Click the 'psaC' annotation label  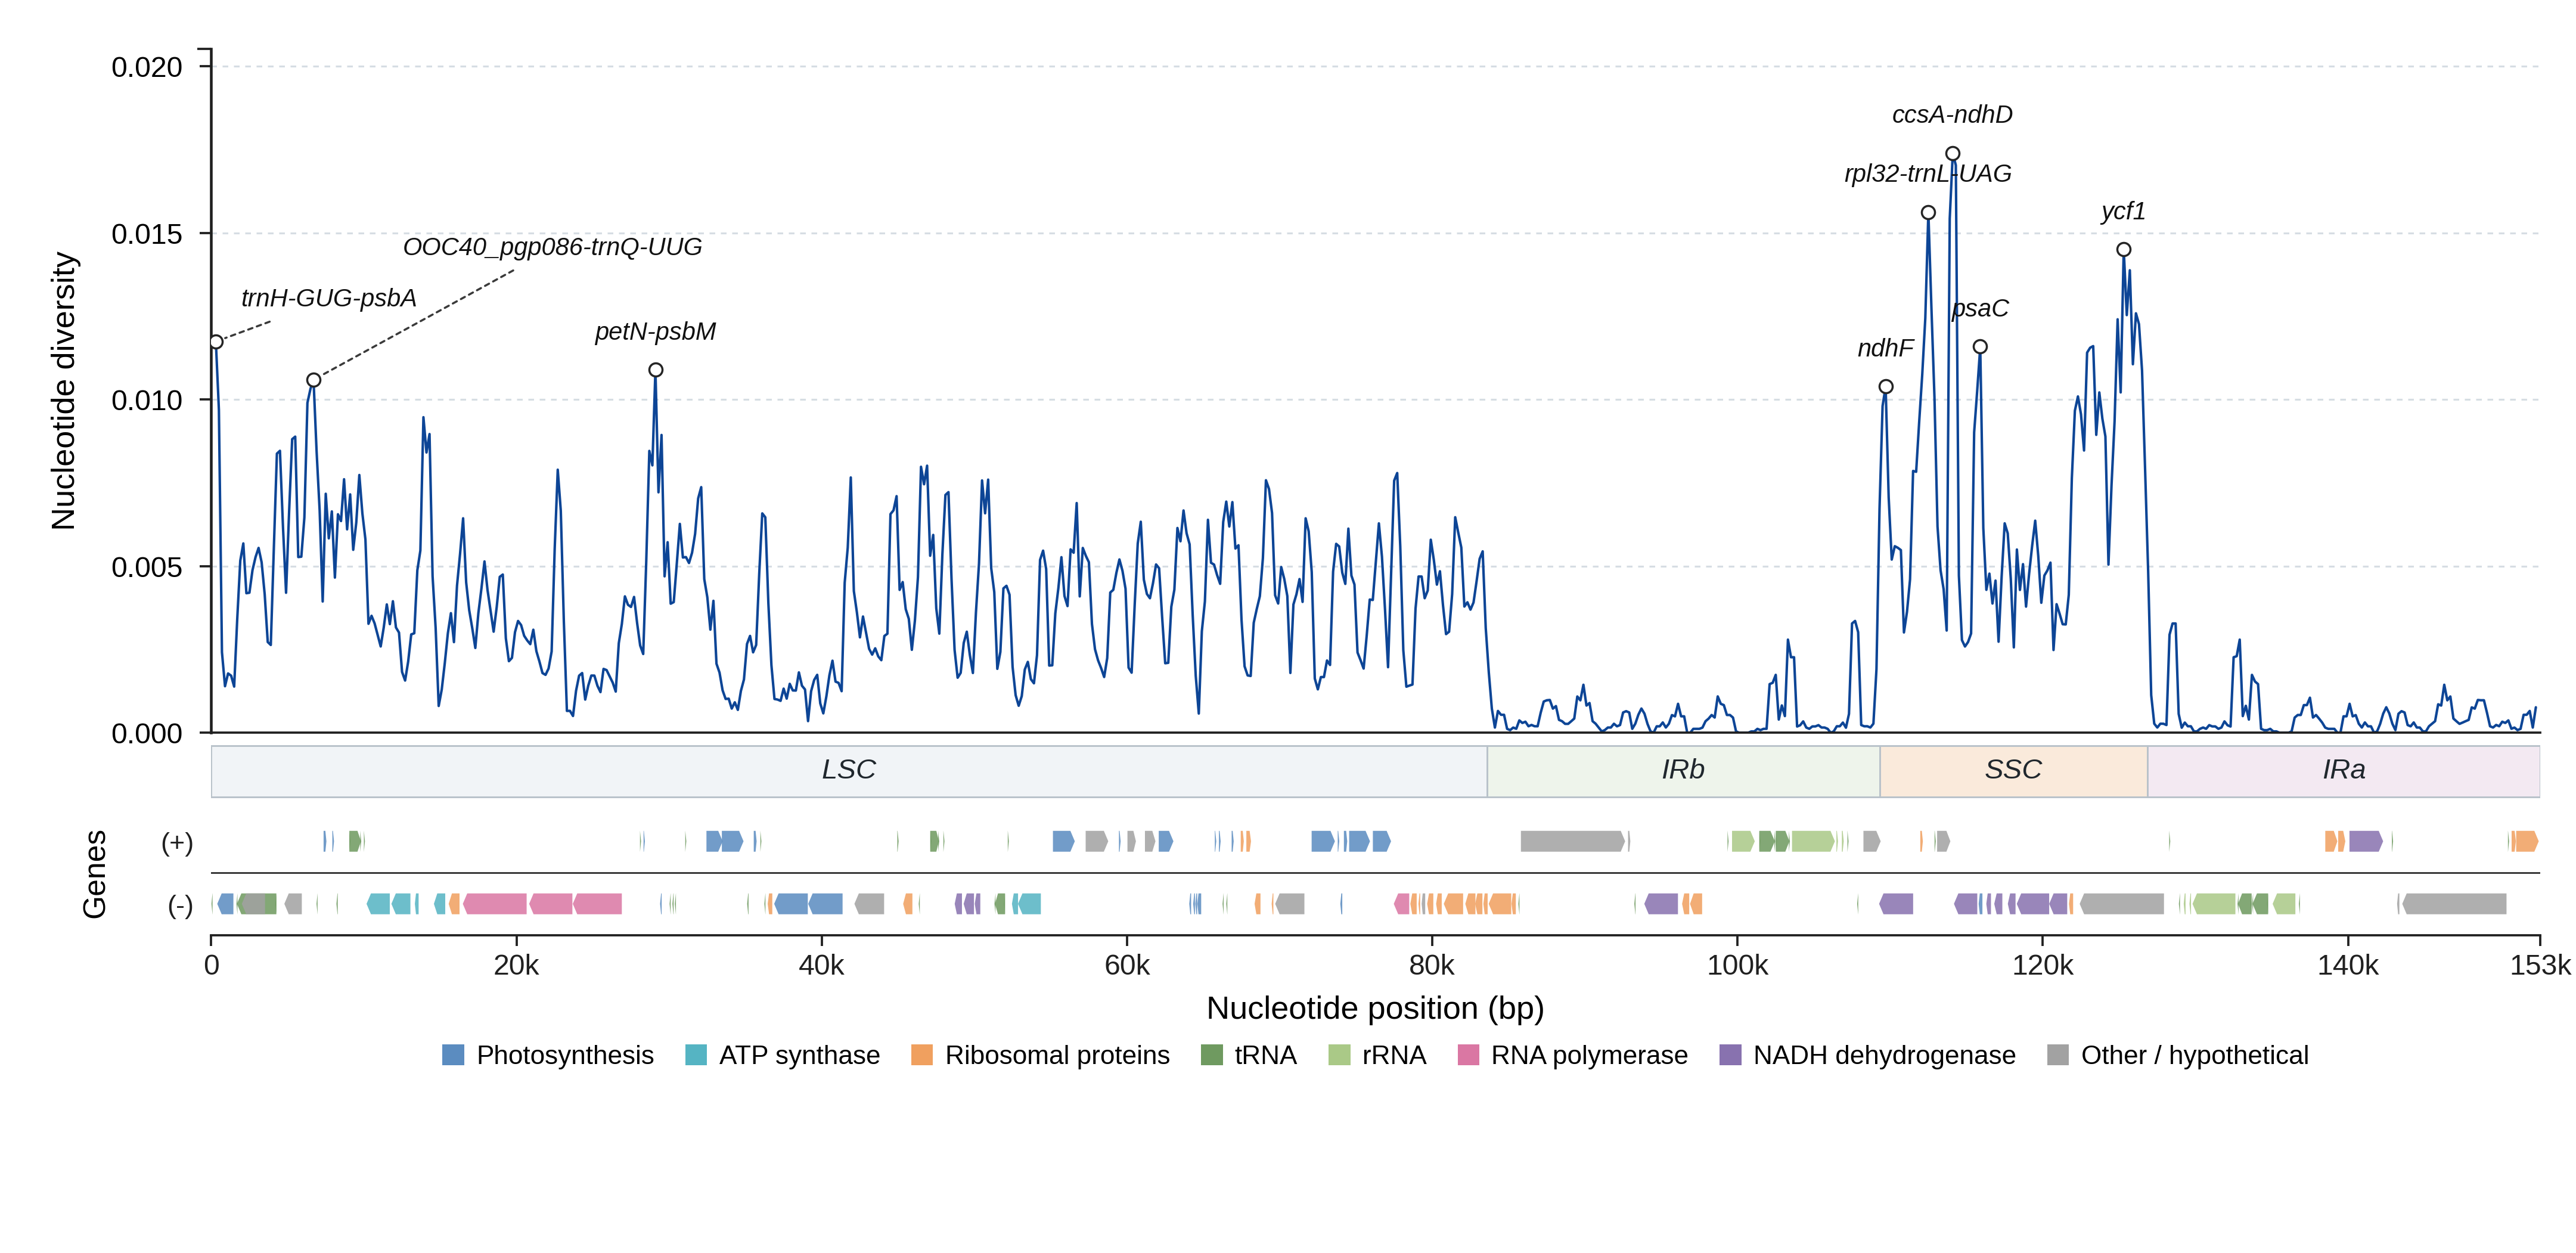[1980, 309]
